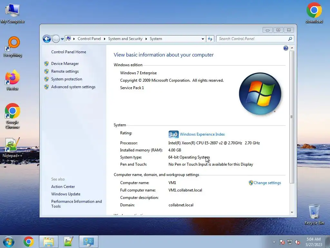Open the Recycle Bin
The height and width of the screenshot is (248, 330).
click(314, 214)
